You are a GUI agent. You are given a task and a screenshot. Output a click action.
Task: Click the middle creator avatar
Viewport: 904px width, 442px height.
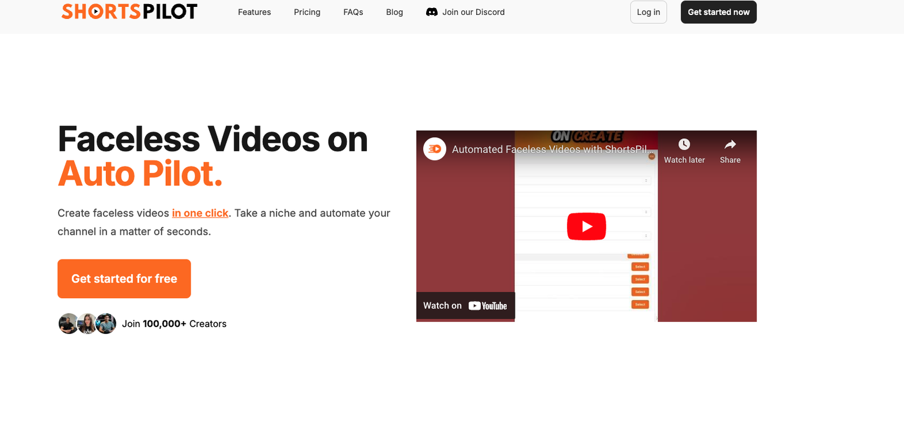click(x=87, y=323)
